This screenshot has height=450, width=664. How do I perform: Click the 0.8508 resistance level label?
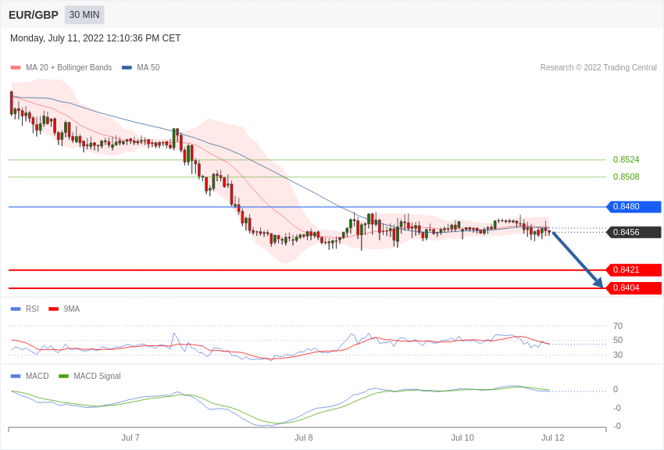[626, 177]
